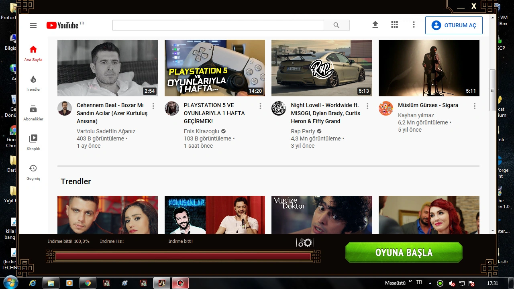Screen dimensions: 514x289
Task: Open options menu for Night Lovell video
Action: click(367, 106)
